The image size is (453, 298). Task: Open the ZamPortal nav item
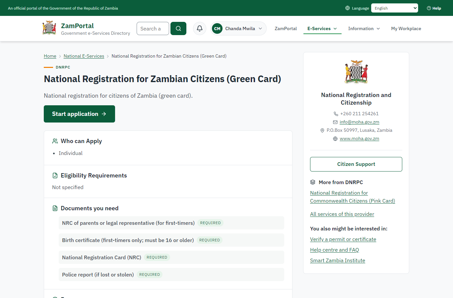coord(286,28)
